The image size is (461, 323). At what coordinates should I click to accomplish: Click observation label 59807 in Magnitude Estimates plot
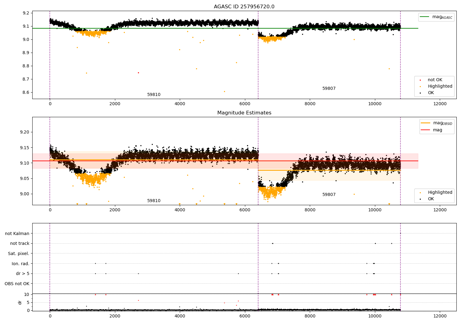[329, 195]
